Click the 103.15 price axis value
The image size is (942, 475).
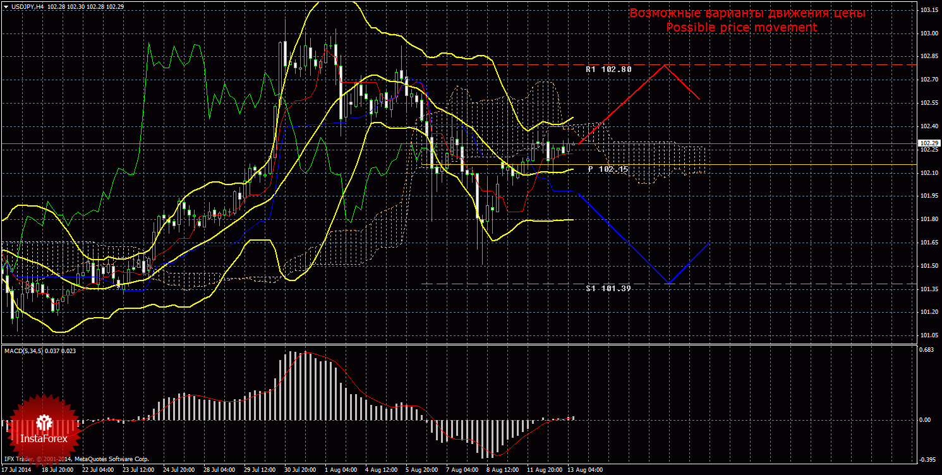pyautogui.click(x=928, y=10)
